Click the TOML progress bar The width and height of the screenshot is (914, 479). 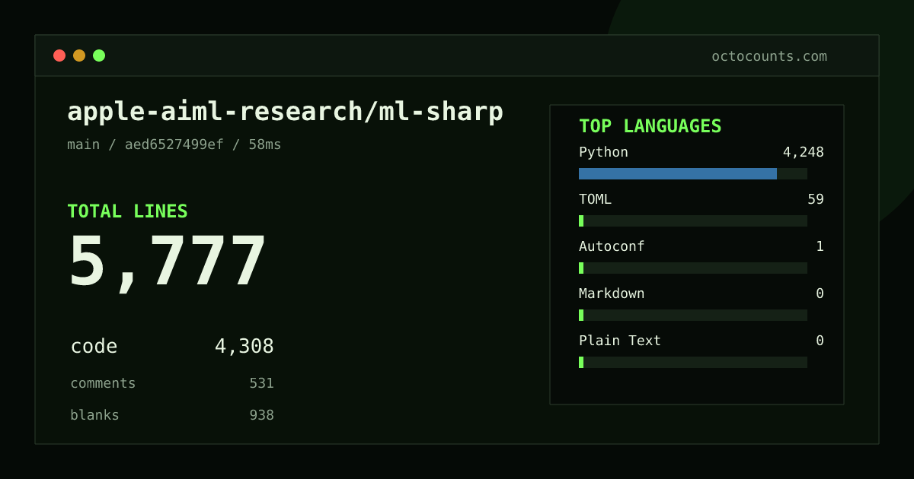tap(693, 220)
